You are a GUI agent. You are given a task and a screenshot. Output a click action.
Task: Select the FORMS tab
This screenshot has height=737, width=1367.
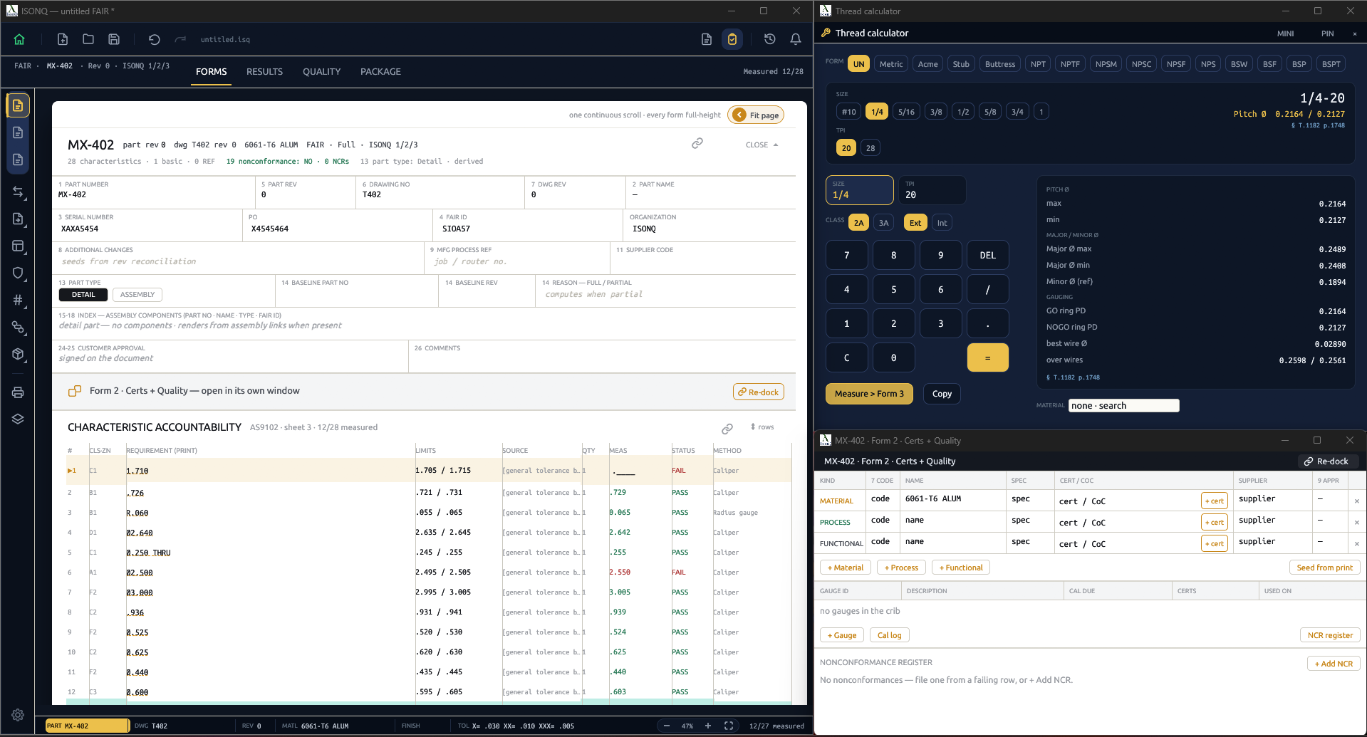pyautogui.click(x=212, y=72)
